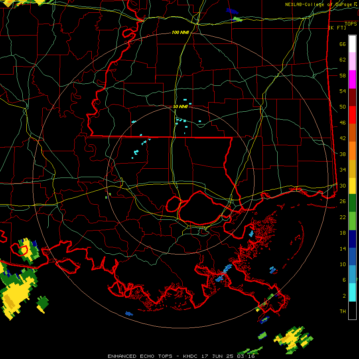The width and height of the screenshot is (359, 359).
Task: Click the 'TH' threshold label
Action: 343,312
